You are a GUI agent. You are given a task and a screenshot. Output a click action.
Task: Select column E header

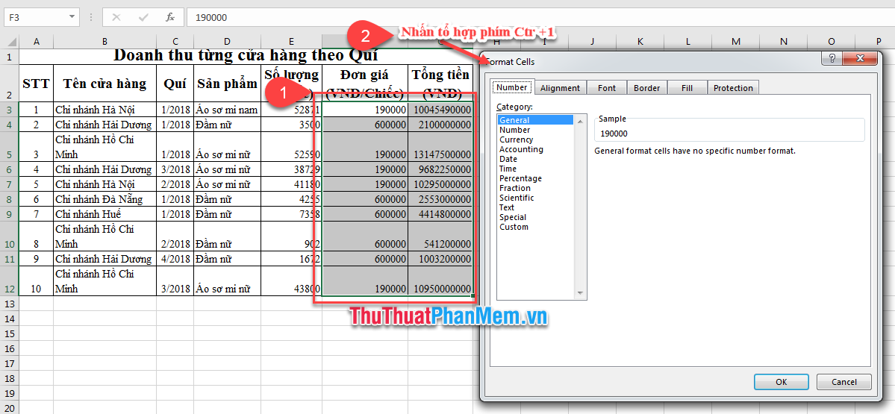click(292, 42)
